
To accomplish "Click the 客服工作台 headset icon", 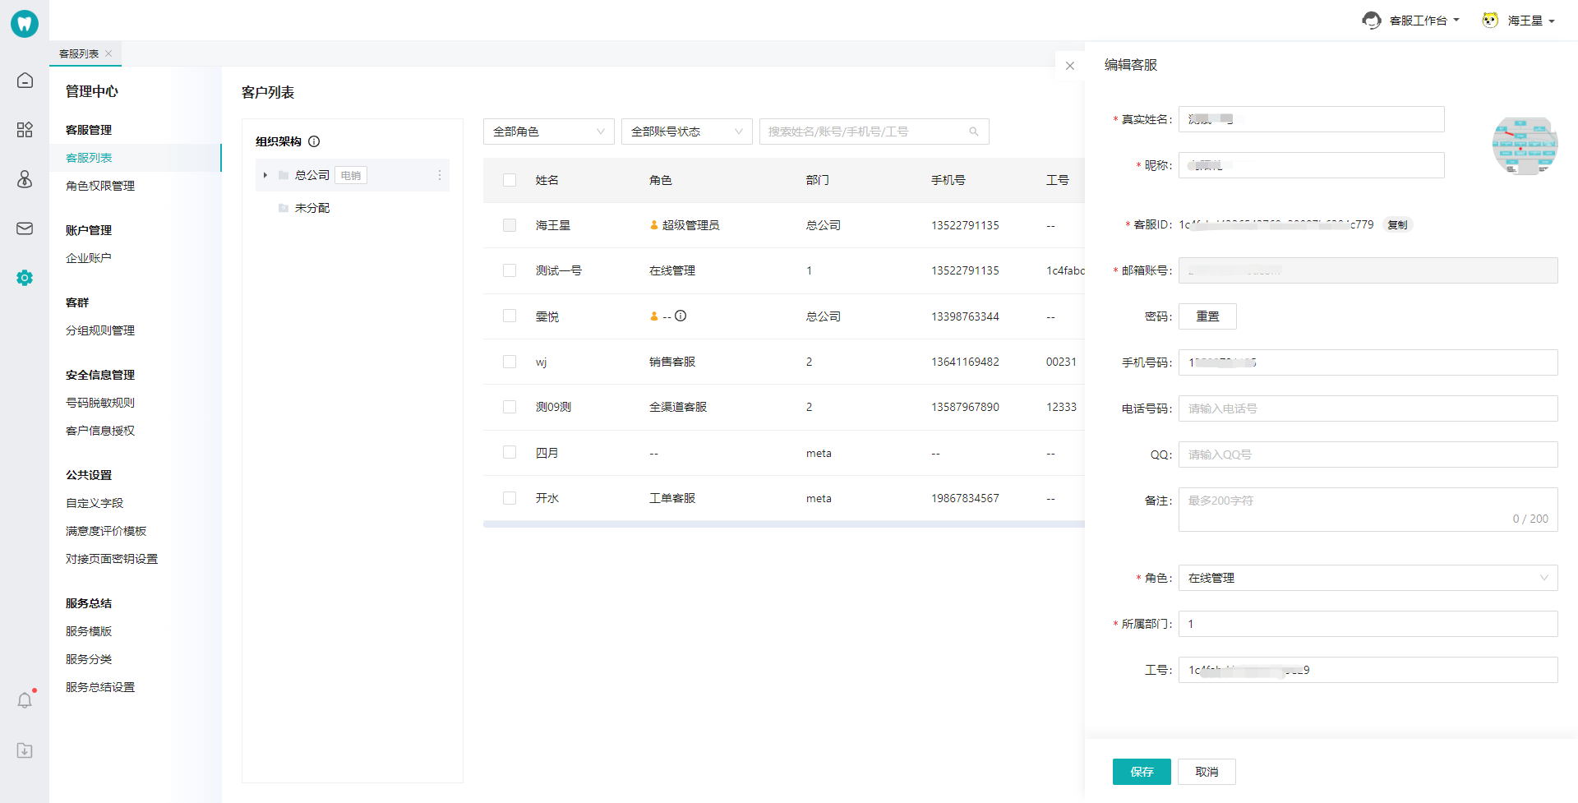I will coord(1371,21).
